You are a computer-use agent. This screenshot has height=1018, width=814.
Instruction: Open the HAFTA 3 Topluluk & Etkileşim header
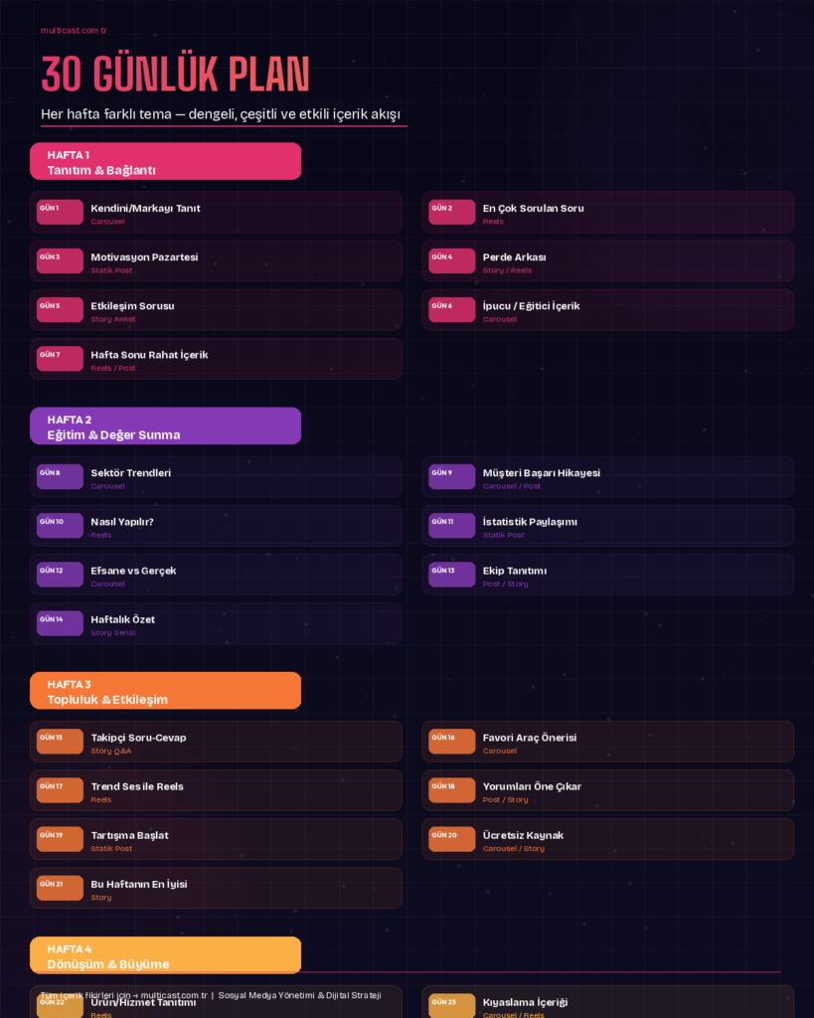165,691
